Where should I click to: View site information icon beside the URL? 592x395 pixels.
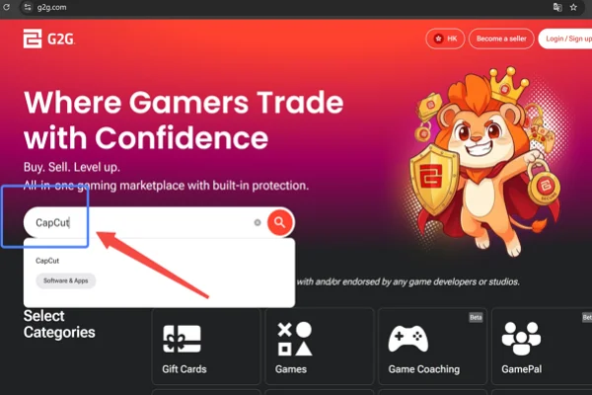tap(28, 7)
